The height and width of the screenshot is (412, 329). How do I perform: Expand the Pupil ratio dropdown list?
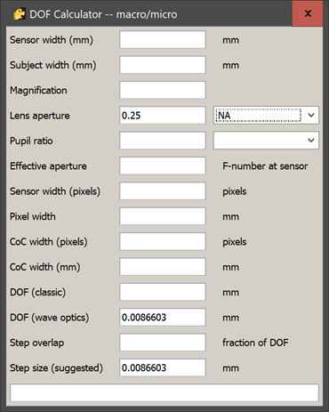click(266, 141)
